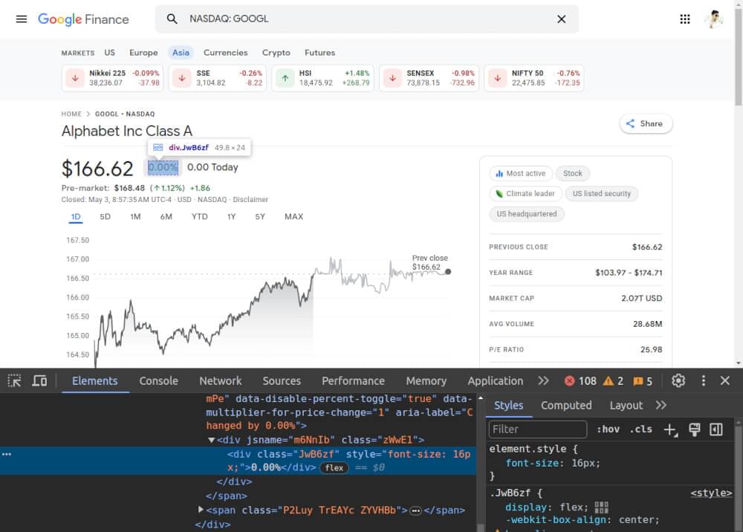Toggle the .cls element classes pane

click(640, 429)
